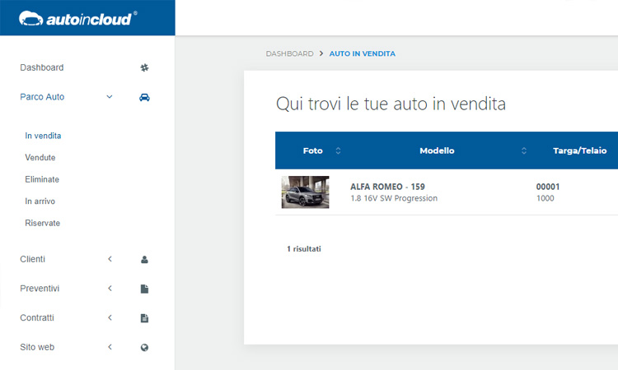Open the Dashboard menu item
Viewport: 618px width, 370px height.
tap(42, 67)
